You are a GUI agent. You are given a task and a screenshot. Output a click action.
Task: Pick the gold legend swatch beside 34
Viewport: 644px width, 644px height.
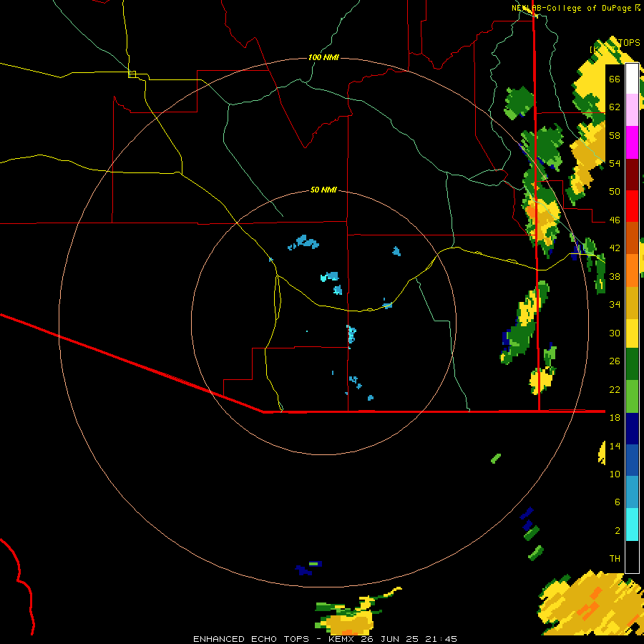pyautogui.click(x=632, y=303)
